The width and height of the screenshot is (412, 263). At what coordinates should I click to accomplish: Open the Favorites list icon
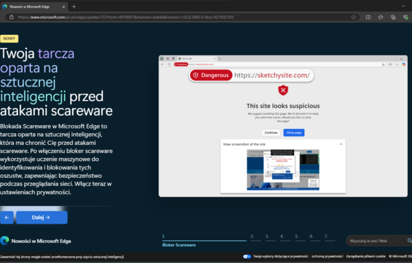(x=380, y=17)
